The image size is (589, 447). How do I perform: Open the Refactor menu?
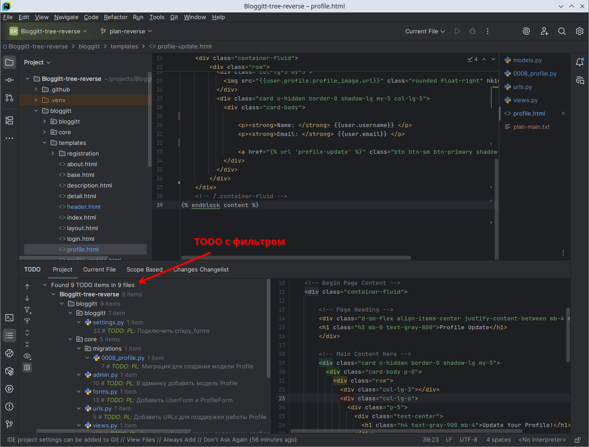pos(116,17)
